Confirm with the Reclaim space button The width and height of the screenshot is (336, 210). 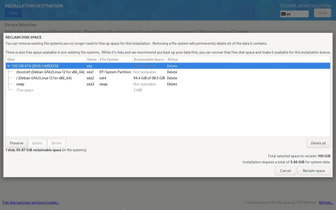(x=314, y=171)
